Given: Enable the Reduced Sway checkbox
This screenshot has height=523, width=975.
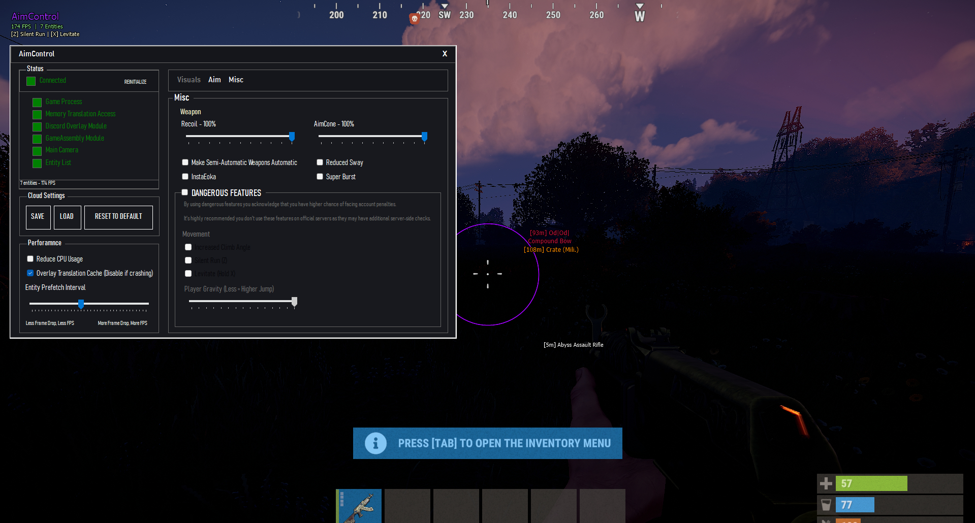Looking at the screenshot, I should pos(320,162).
